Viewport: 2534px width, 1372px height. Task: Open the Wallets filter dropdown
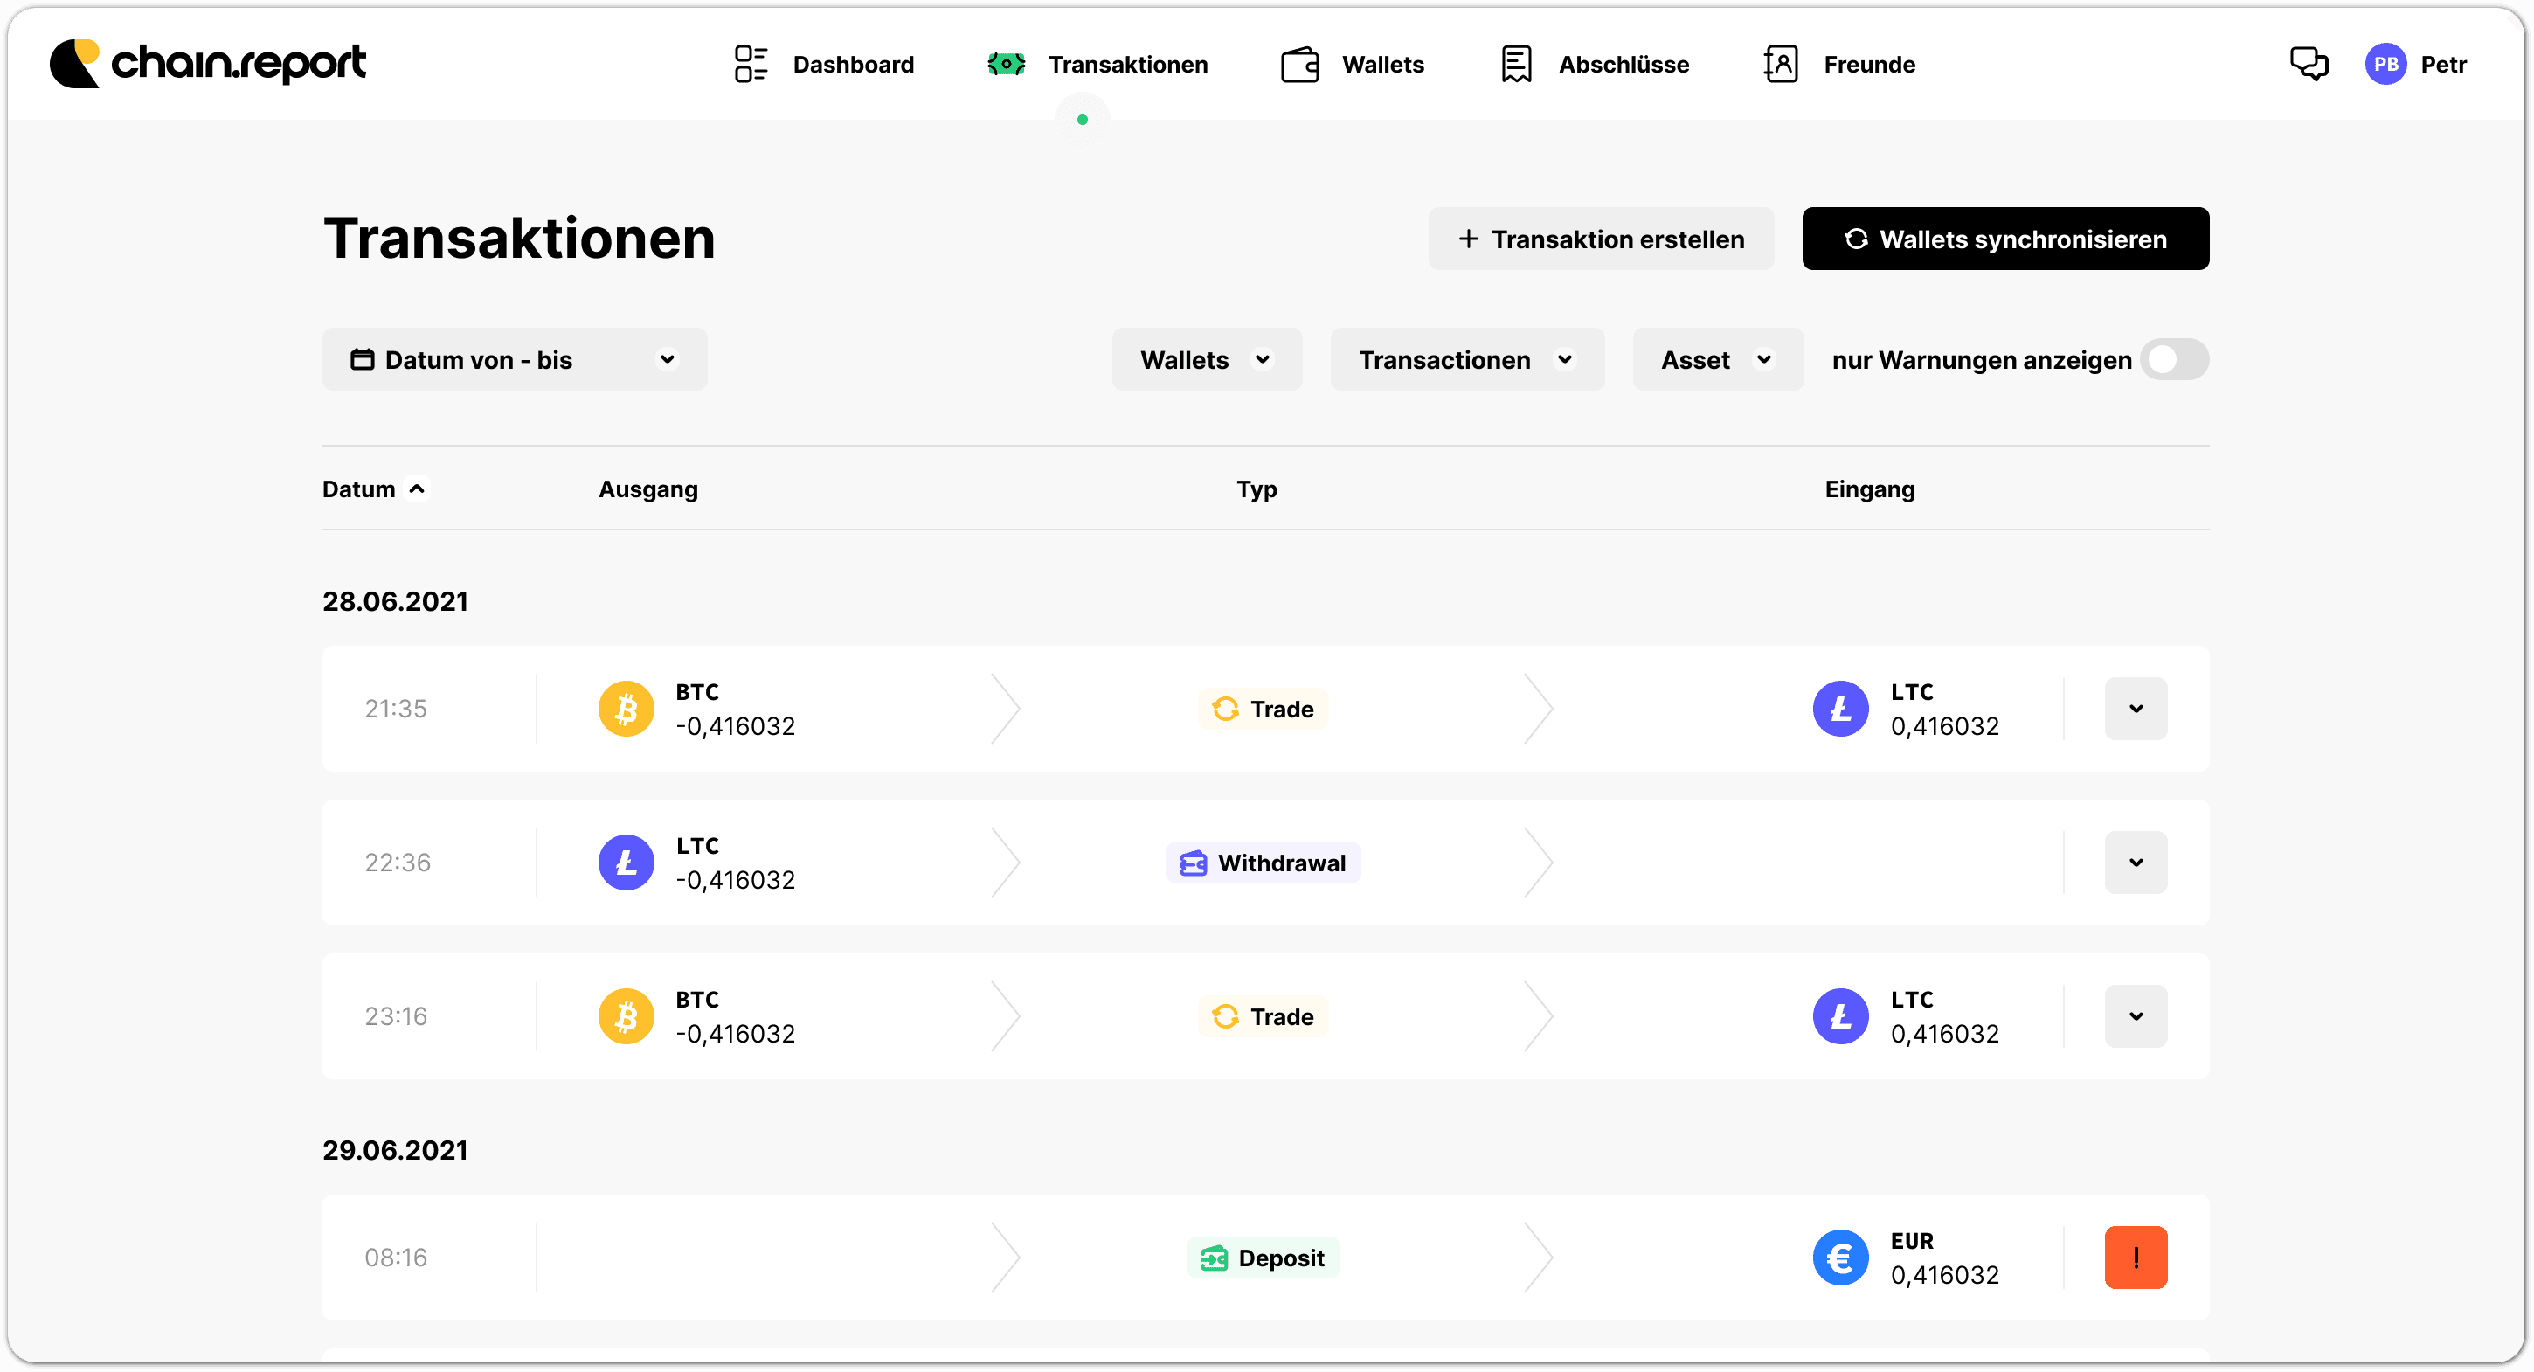[1206, 359]
